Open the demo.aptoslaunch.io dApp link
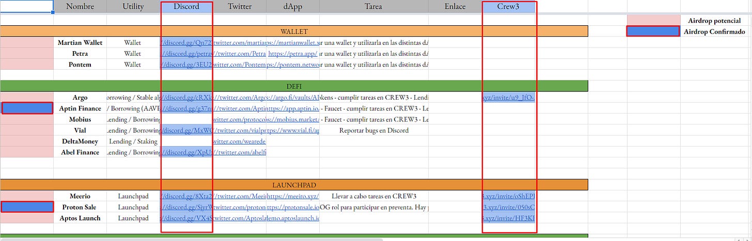The height and width of the screenshot is (241, 752). (293, 218)
